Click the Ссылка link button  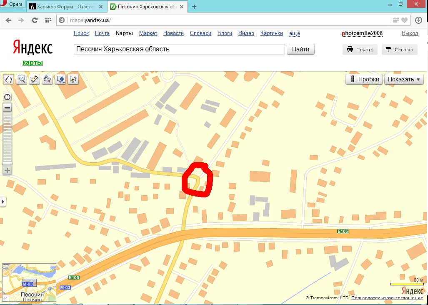[399, 50]
